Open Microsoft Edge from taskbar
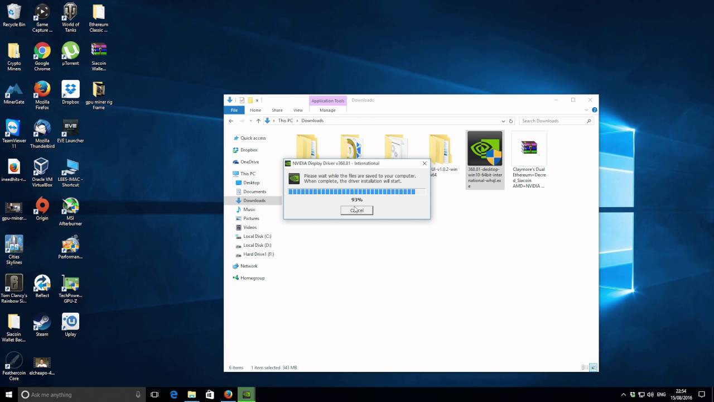Image resolution: width=714 pixels, height=402 pixels. (173, 394)
